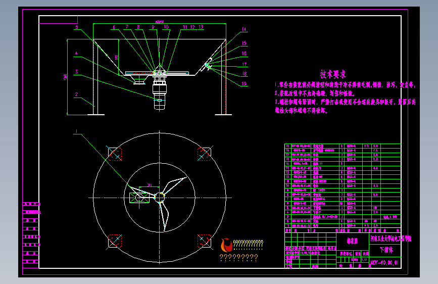Click the upper-left red dashed footplate
The width and height of the screenshot is (438, 284).
click(x=115, y=154)
